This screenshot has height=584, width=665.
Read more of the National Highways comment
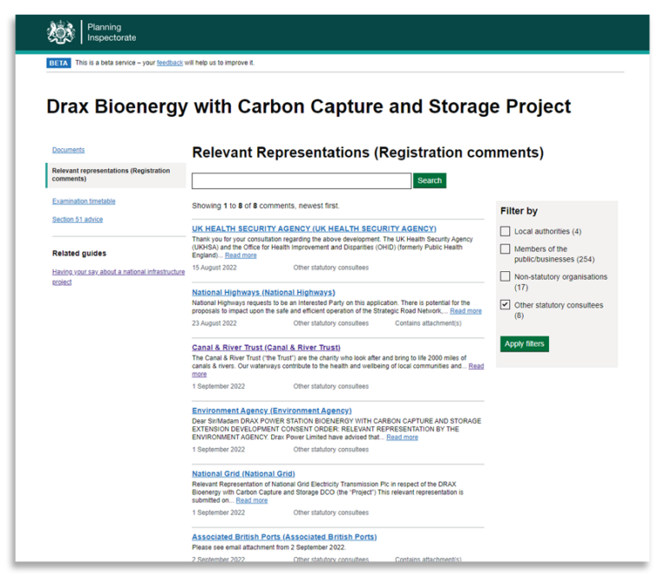tap(466, 311)
